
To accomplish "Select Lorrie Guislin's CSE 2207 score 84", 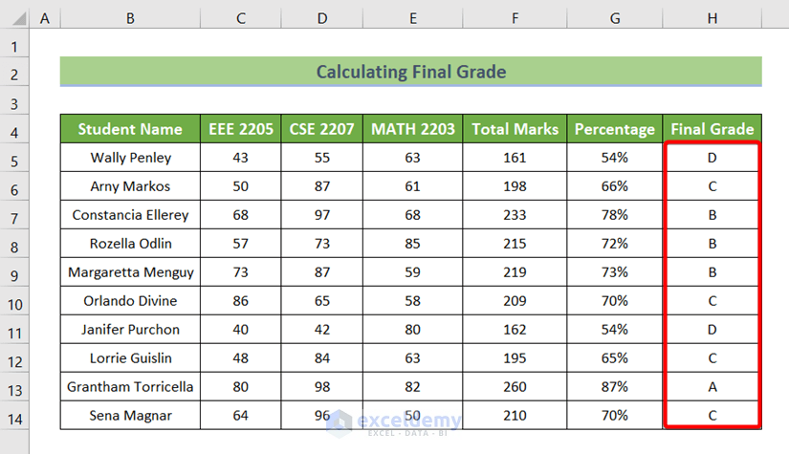I will click(321, 358).
